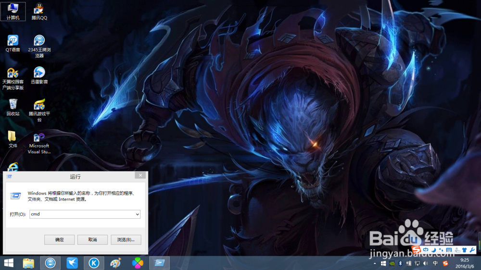The width and height of the screenshot is (481, 270).
Task: Open the NVIDIA tray icon
Action: point(392,263)
